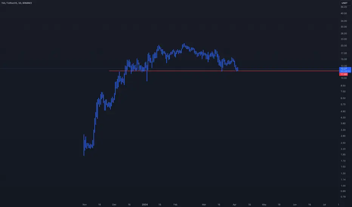Click the Apr label on time axis
This screenshot has height=207, width=352.
(x=235, y=204)
